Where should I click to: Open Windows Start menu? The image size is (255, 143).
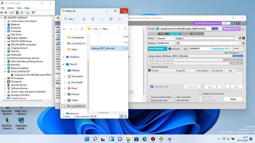(87, 139)
